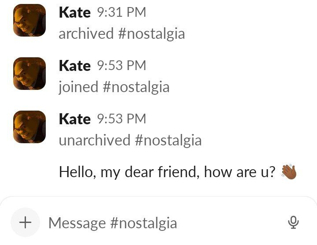Open #nostalgia link in the unarchived message
The image size is (317, 245).
(x=168, y=140)
